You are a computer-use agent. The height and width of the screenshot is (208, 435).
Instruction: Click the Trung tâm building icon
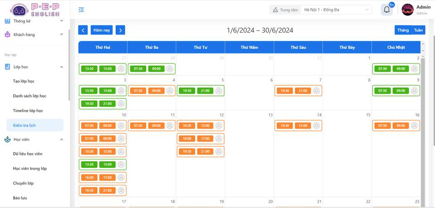(x=275, y=10)
